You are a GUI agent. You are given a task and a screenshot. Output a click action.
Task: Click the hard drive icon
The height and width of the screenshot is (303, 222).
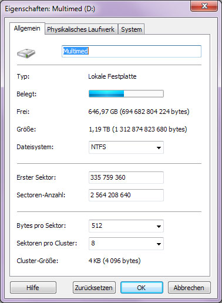(26, 53)
